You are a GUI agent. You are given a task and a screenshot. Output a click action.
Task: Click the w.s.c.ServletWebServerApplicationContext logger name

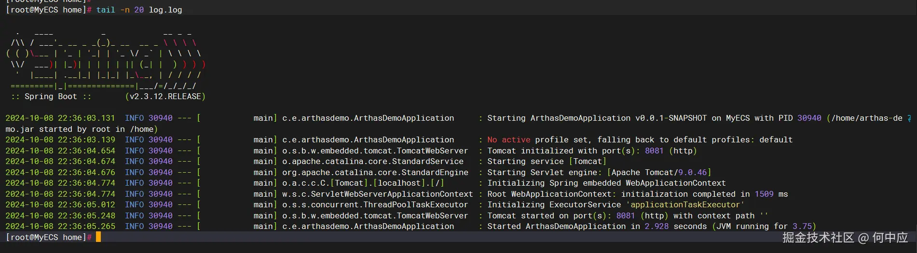pos(377,194)
